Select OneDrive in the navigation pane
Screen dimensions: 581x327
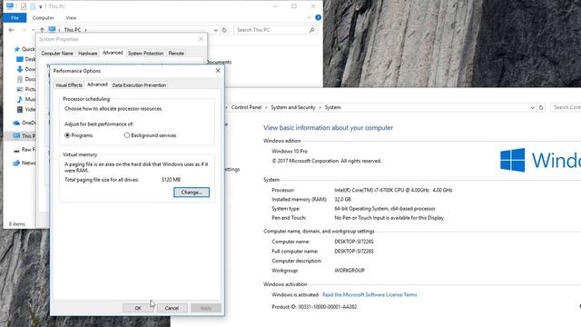[25, 123]
